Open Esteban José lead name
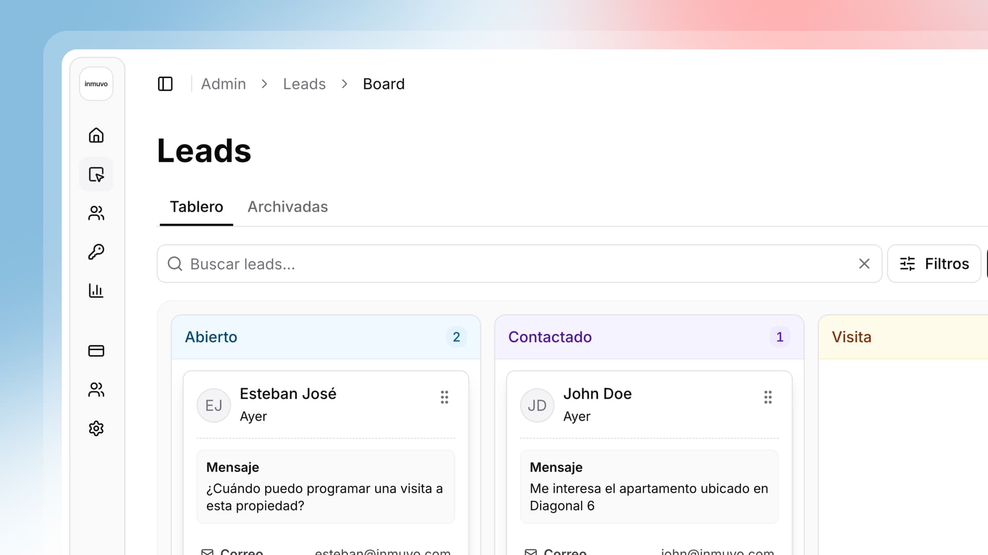This screenshot has height=555, width=988. tap(288, 394)
